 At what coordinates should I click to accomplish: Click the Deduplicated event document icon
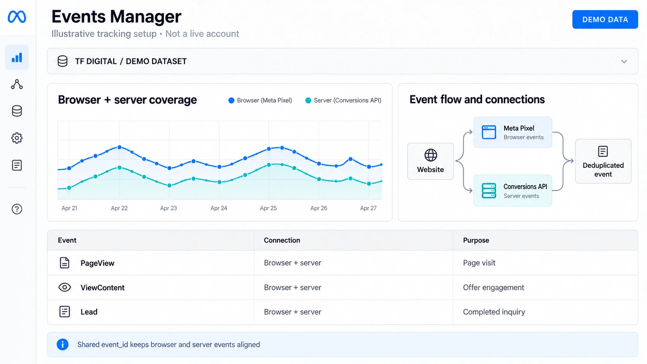603,151
